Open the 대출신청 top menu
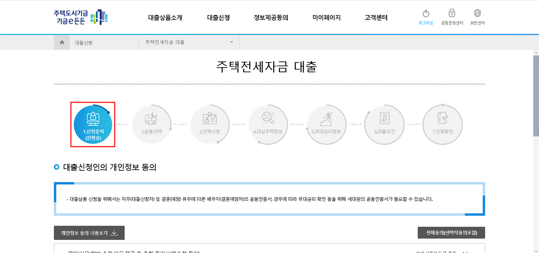Screen dimensions: 539x253 coord(218,18)
